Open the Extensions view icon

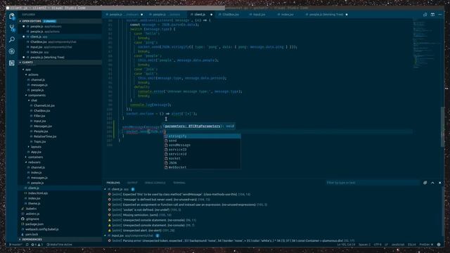(x=12, y=63)
